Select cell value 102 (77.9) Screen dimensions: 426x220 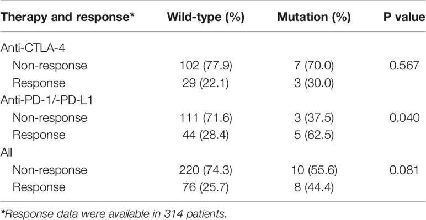(x=206, y=66)
